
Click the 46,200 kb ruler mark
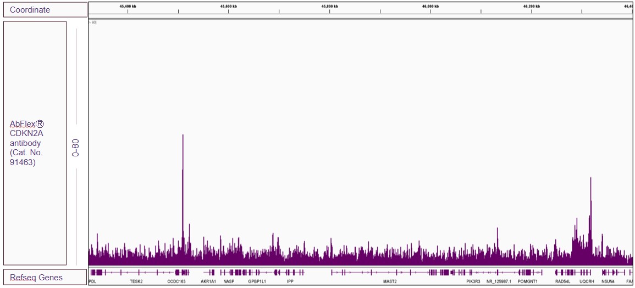531,7
